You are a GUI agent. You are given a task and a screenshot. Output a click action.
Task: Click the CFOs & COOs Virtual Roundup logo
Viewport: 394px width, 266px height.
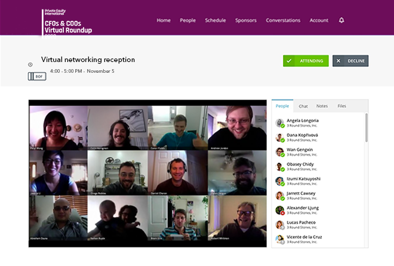pos(67,23)
